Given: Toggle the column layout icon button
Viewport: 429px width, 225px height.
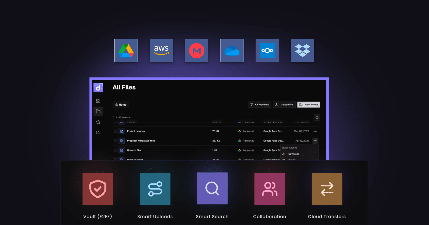Looking at the screenshot, I should click(317, 117).
